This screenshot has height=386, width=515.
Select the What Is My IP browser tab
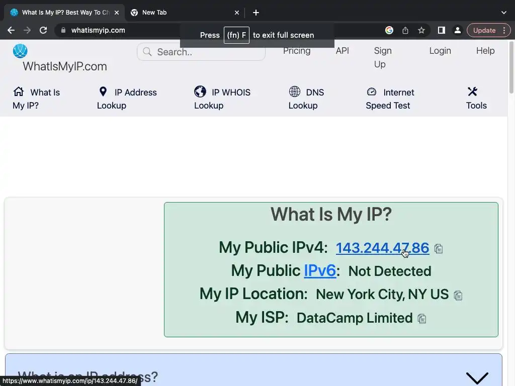(65, 13)
